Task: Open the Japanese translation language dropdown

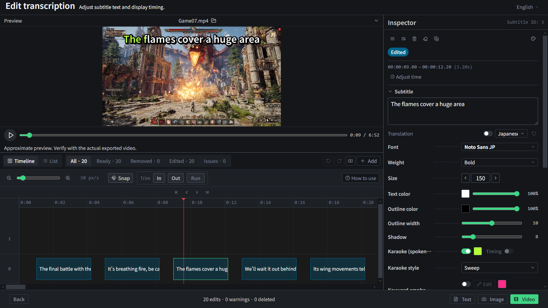Action: [x=511, y=133]
